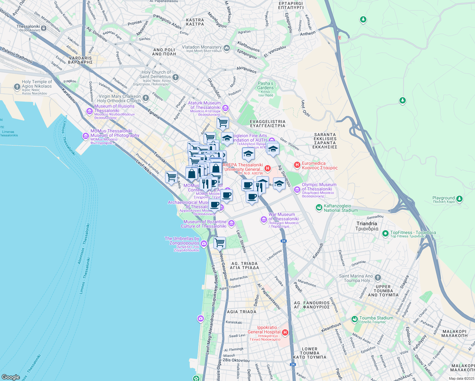Image resolution: width=475 pixels, height=381 pixels.
Task: Select graduation cap marker directly above AHEPA label
Action: [248, 154]
